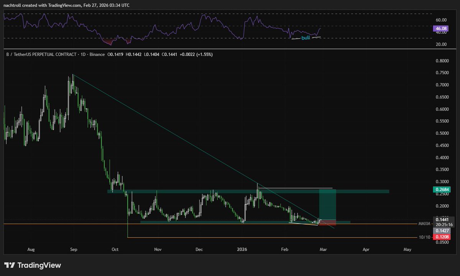Viewport: 460px width, 276px height.
Task: Select the red stop-loss zone of position
Action: (x=327, y=223)
